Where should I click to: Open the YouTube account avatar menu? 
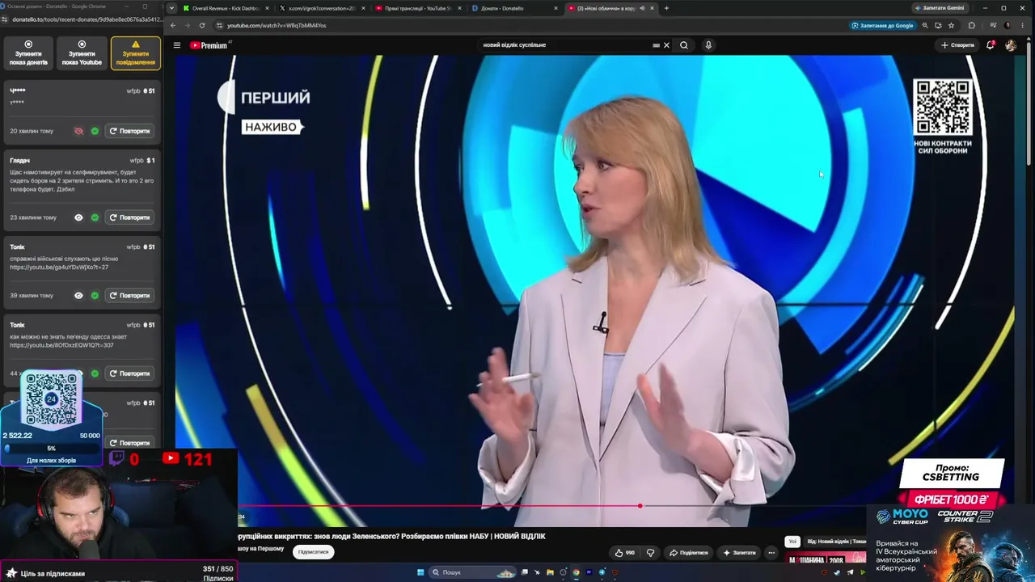[1011, 45]
